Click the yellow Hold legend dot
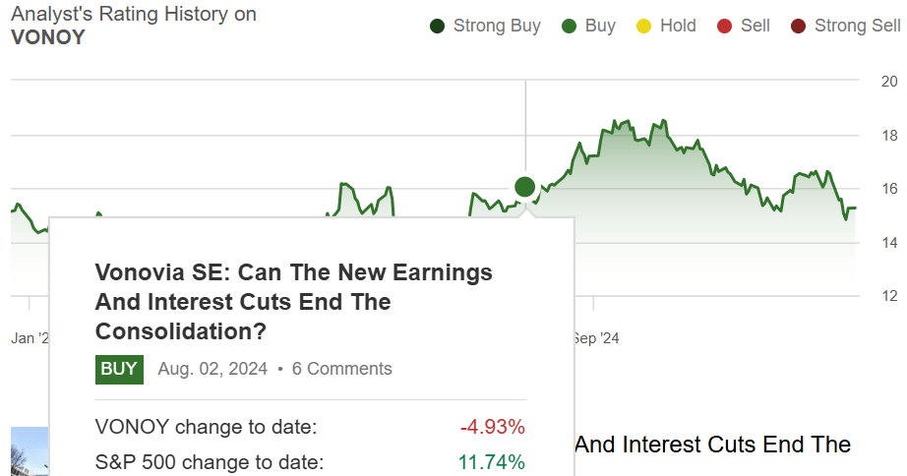The height and width of the screenshot is (476, 907). [x=643, y=26]
